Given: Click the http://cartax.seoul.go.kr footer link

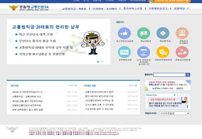Looking at the screenshot, I should [107, 134].
